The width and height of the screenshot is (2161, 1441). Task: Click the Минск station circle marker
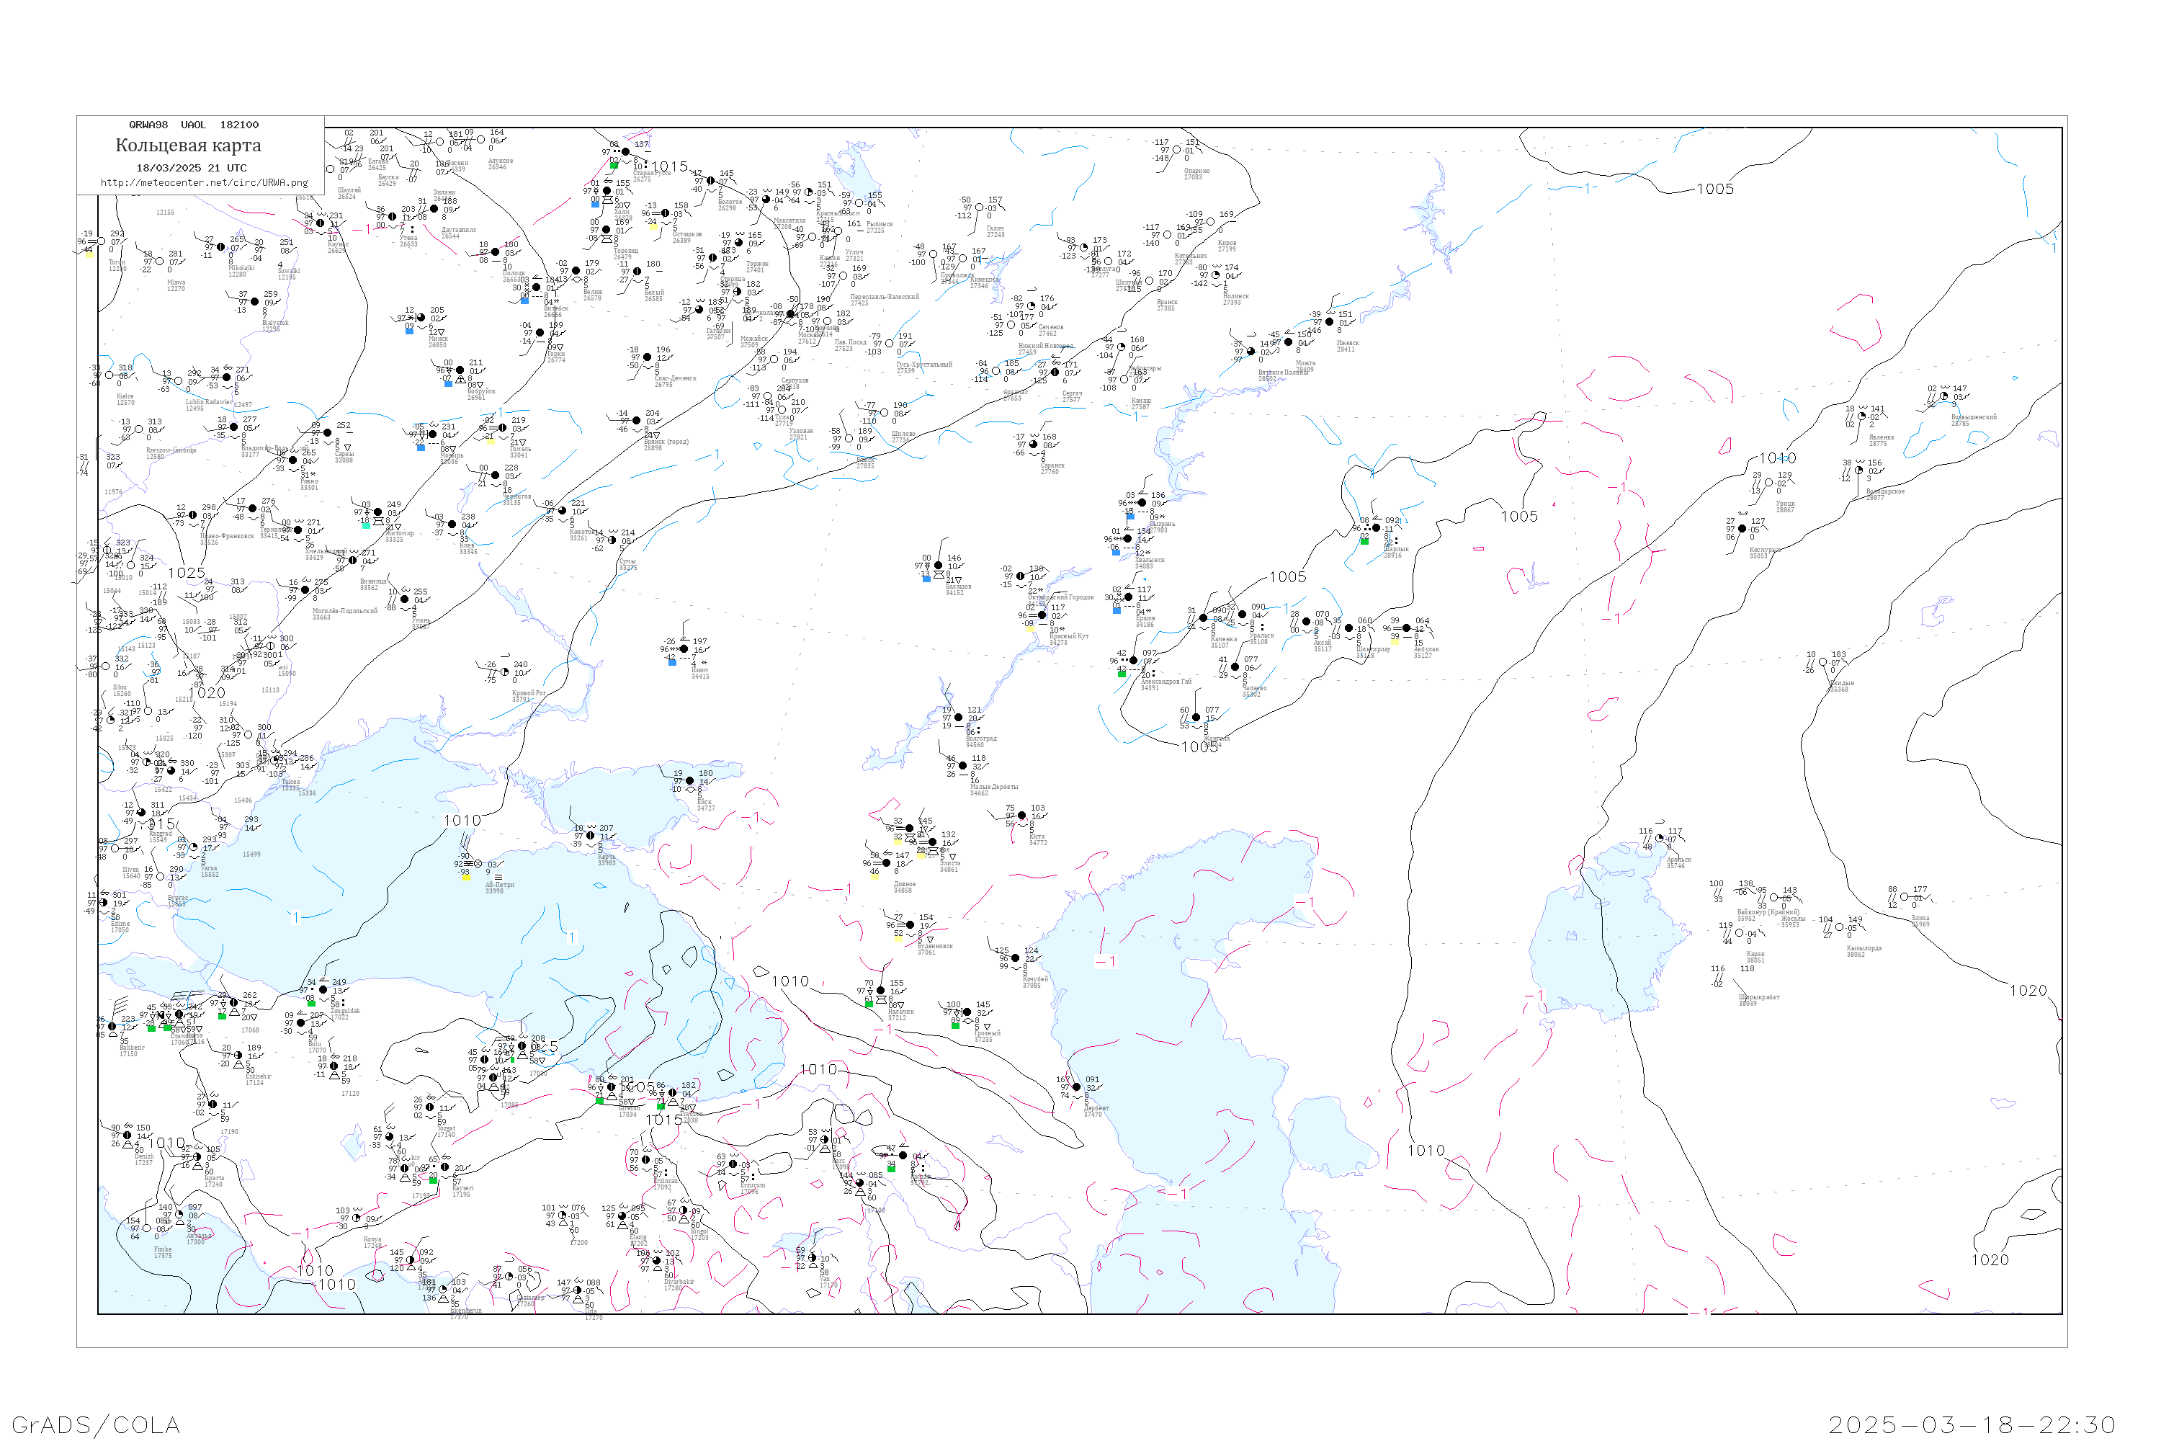pos(421,318)
